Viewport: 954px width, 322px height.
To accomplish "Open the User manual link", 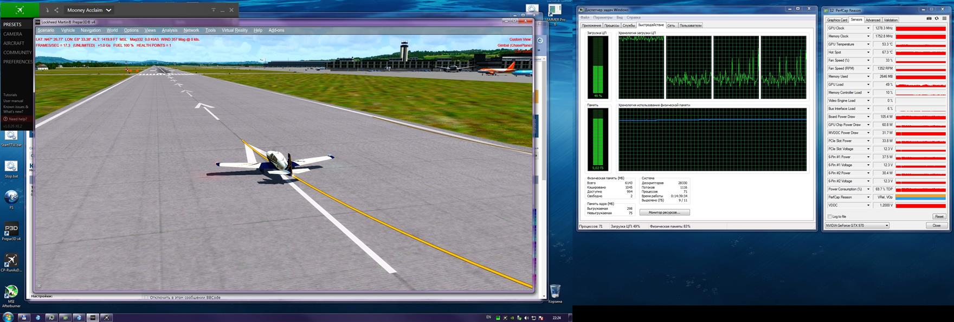I will point(14,101).
